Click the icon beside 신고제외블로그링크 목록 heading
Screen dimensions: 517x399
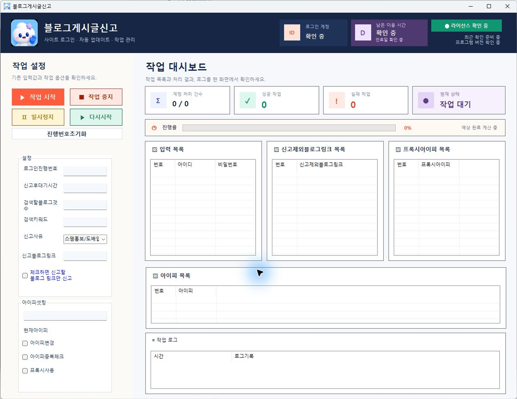pyautogui.click(x=277, y=149)
